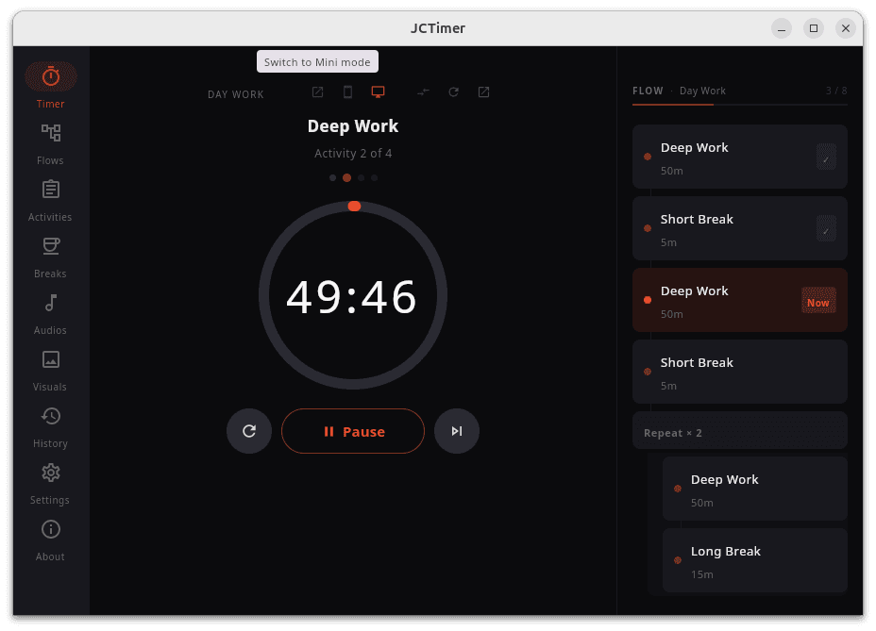This screenshot has height=631, width=876.
Task: Open the About page
Action: tap(50, 541)
